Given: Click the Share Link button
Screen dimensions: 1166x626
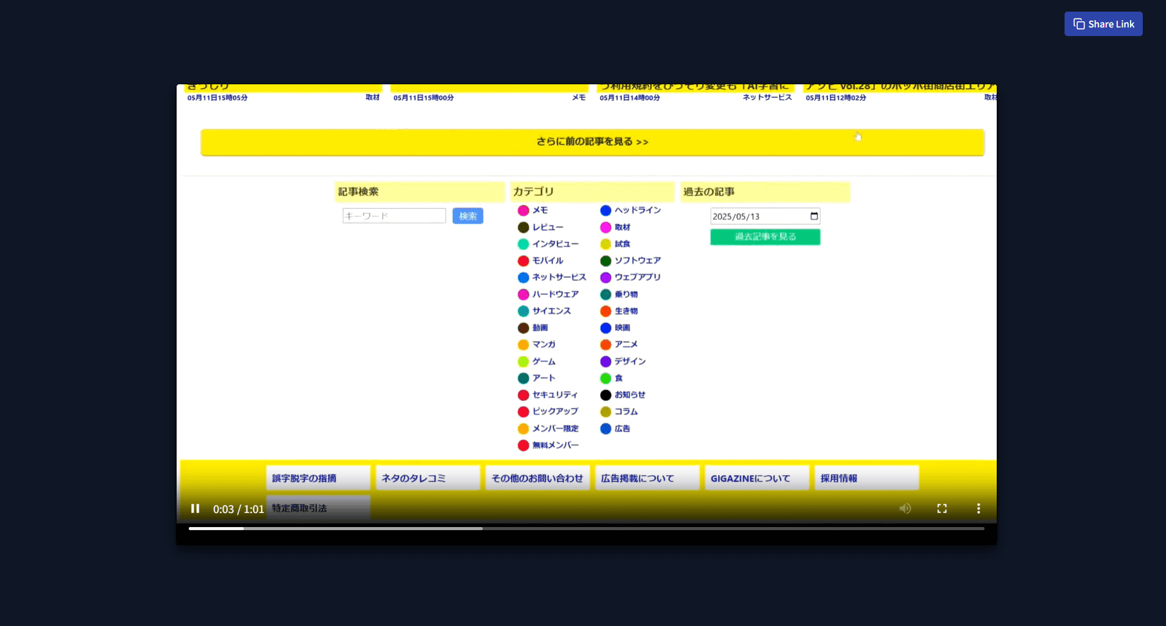Looking at the screenshot, I should pos(1103,24).
